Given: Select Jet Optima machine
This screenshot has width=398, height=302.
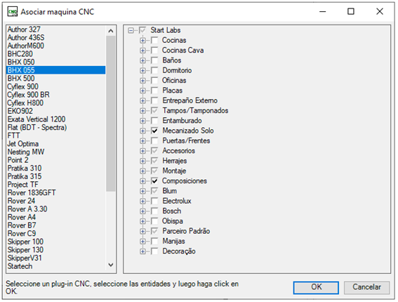Looking at the screenshot, I should click(56, 144).
